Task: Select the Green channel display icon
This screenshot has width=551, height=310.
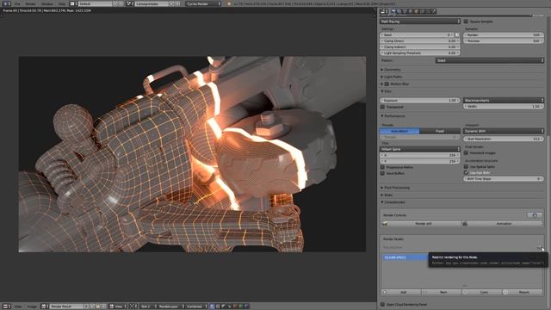Action: (x=240, y=307)
